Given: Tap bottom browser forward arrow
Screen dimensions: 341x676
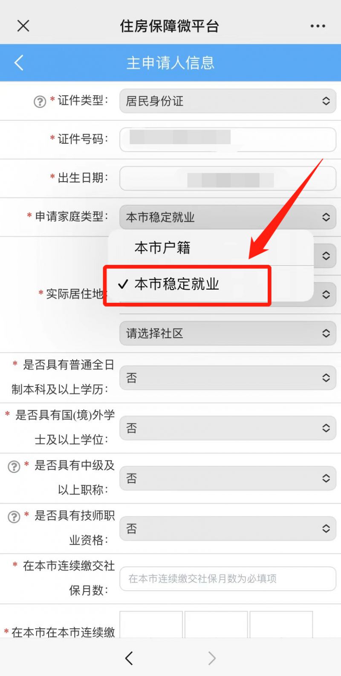Looking at the screenshot, I should pos(212,658).
